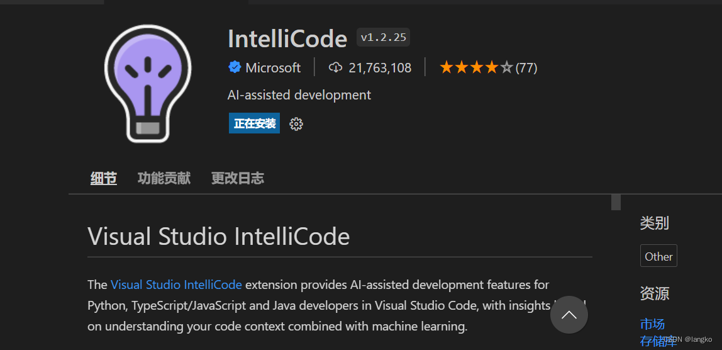The width and height of the screenshot is (722, 350).
Task: Follow the Visual Studio IntelliCode hyperlink
Action: pos(176,285)
